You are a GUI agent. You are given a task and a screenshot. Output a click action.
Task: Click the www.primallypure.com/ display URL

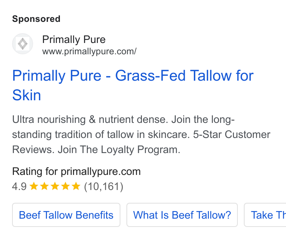coord(90,52)
